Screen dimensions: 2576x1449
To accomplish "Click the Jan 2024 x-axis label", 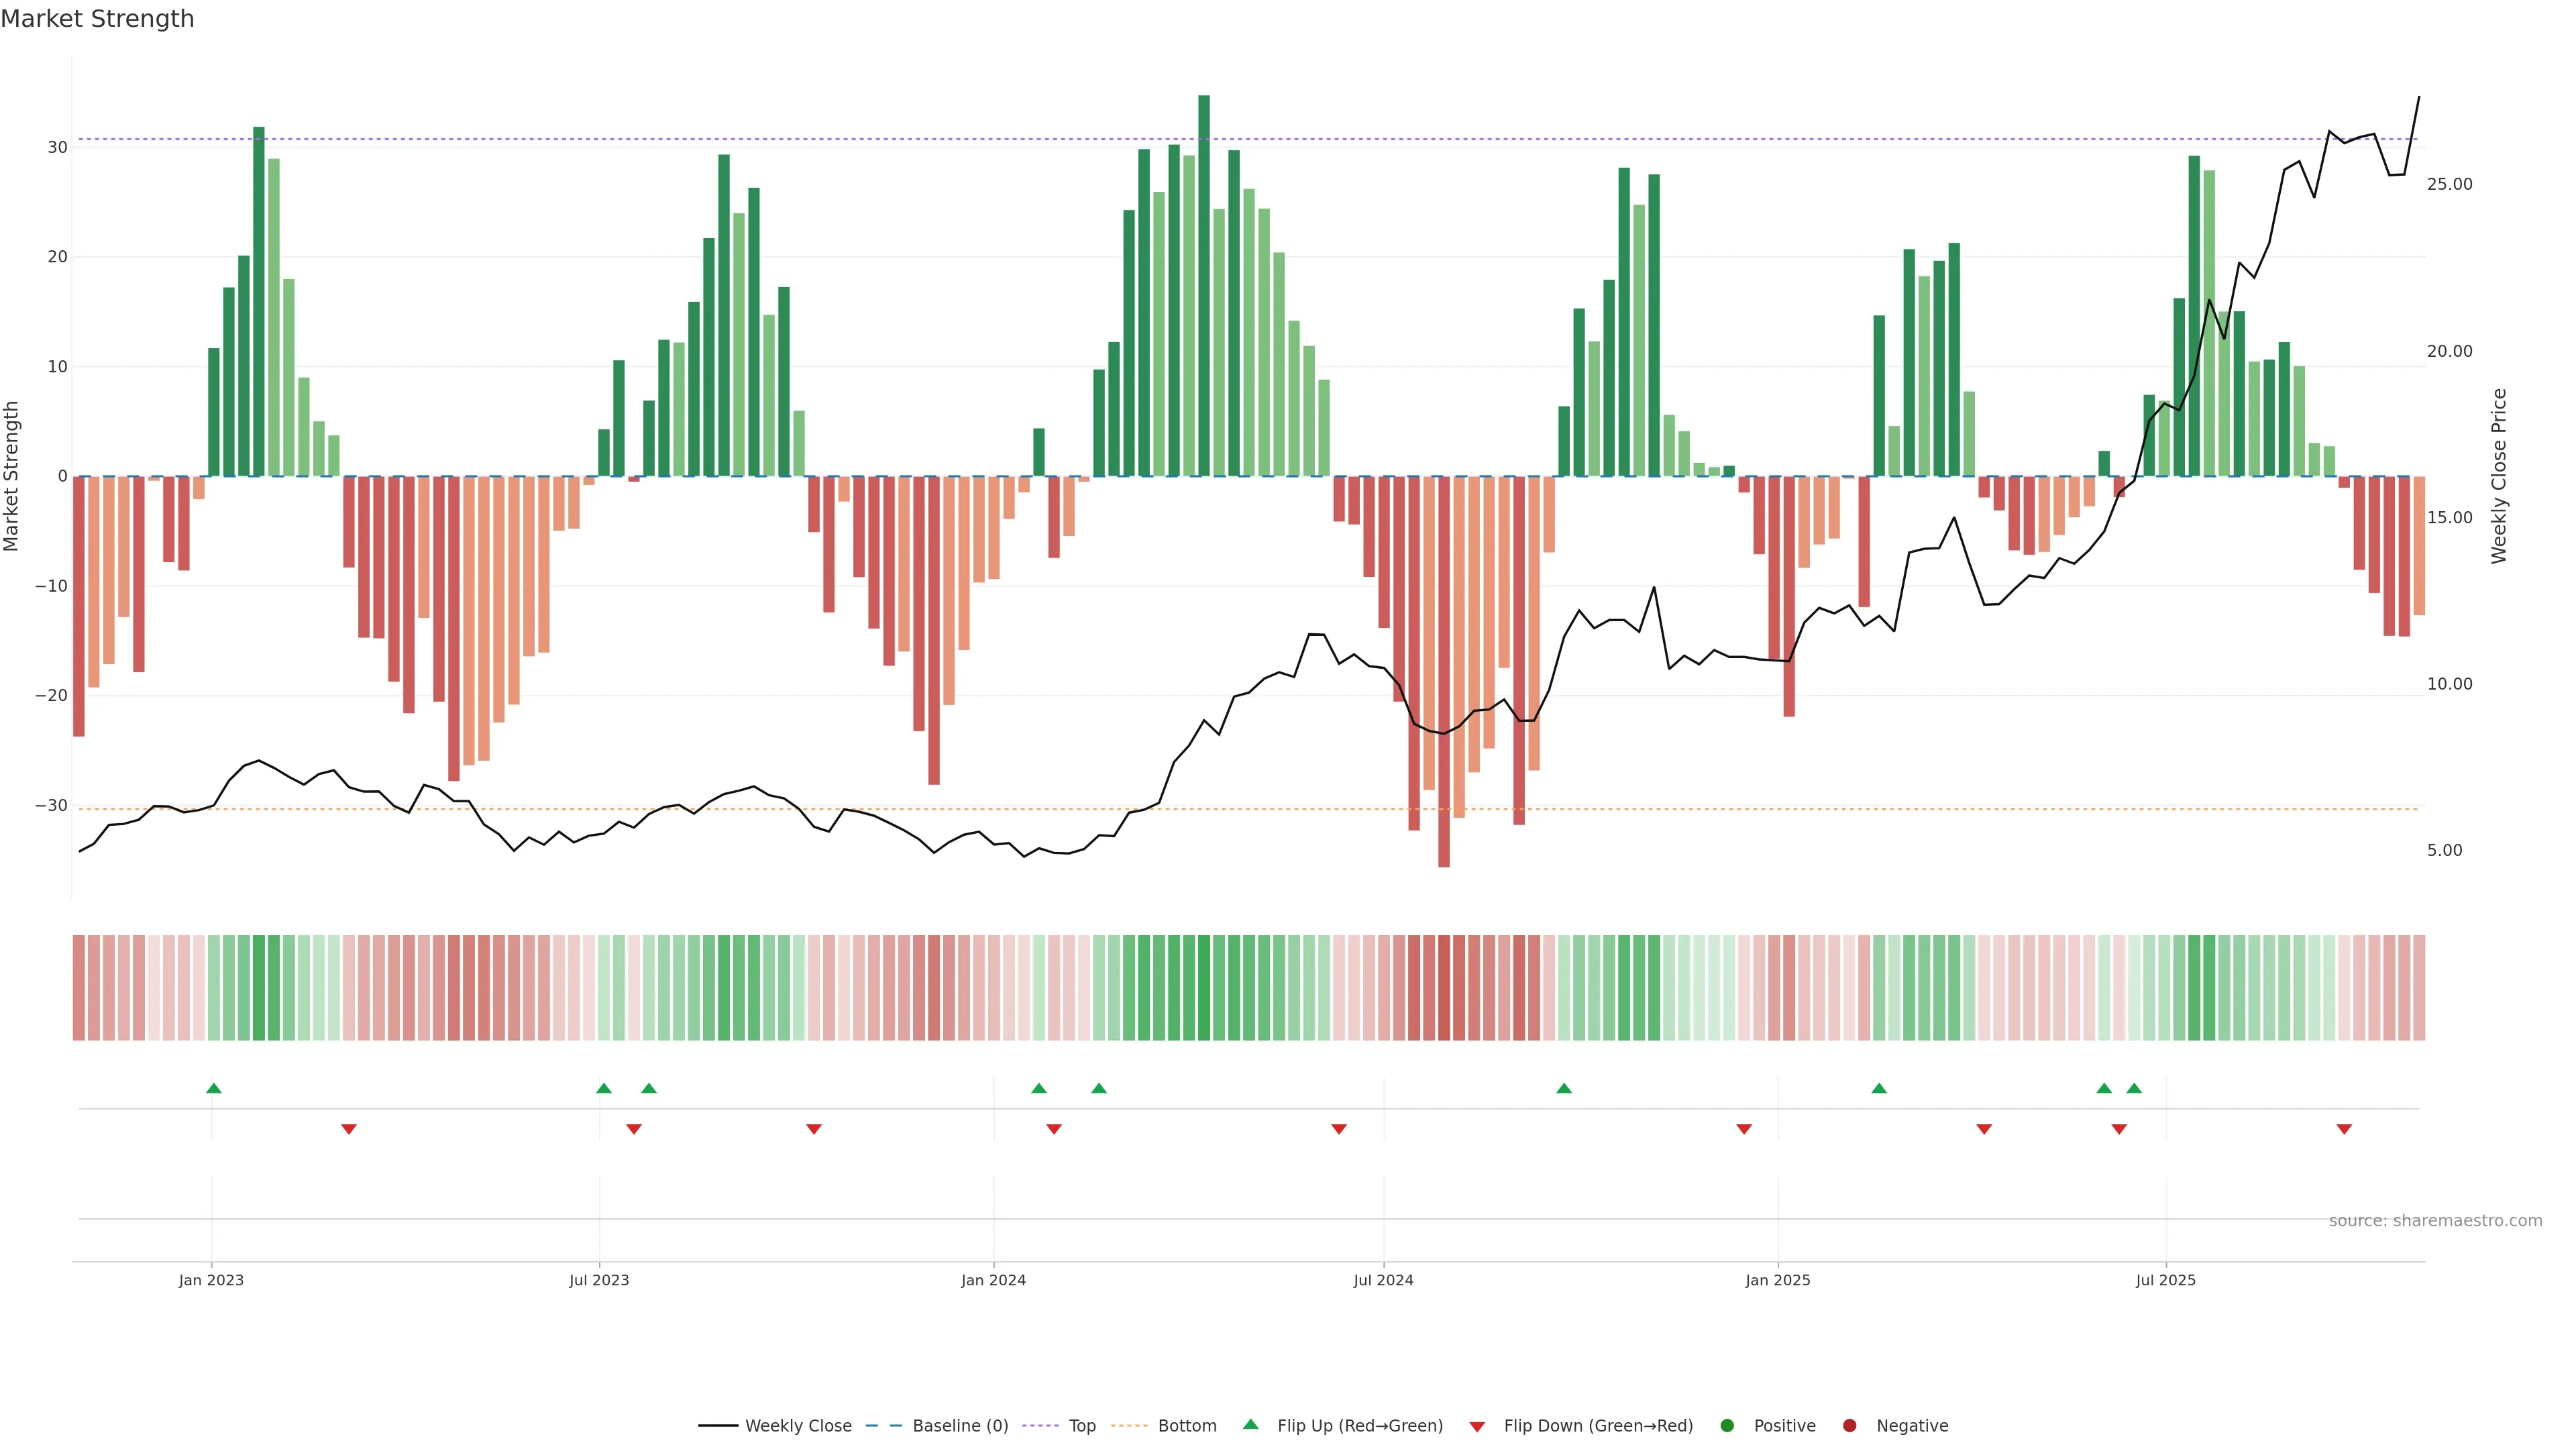I will click(x=993, y=1281).
